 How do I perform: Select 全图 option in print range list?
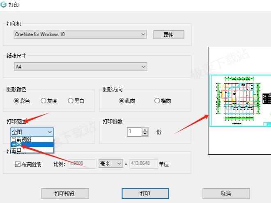coord(32,145)
